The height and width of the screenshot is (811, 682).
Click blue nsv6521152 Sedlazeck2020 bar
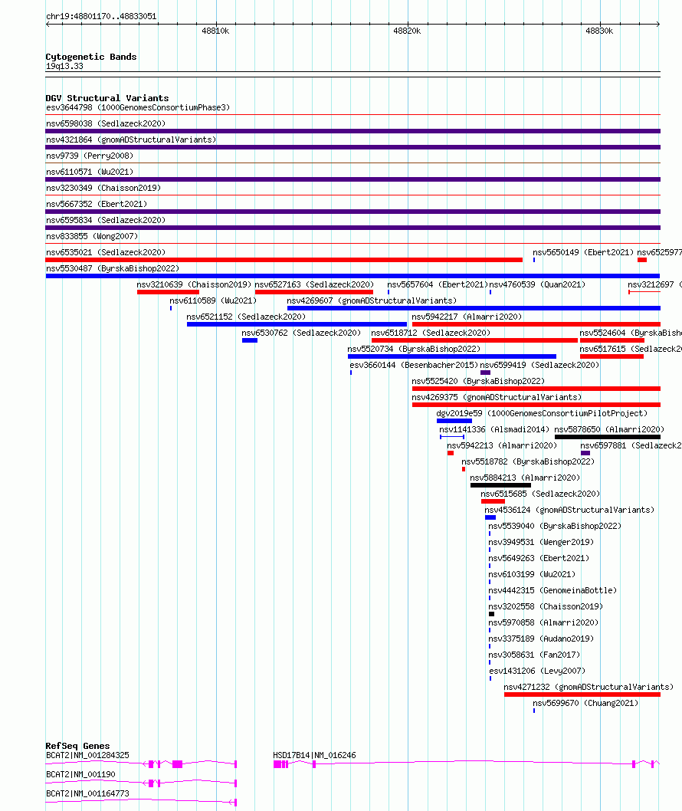(x=297, y=323)
